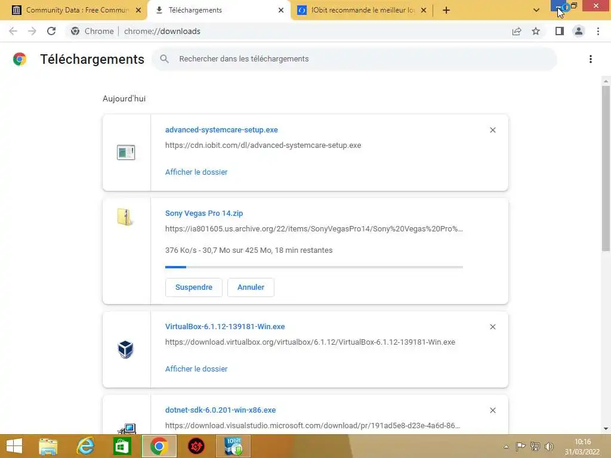Click the Chrome logo beside Téléchargements
The width and height of the screenshot is (611, 458).
[20, 59]
